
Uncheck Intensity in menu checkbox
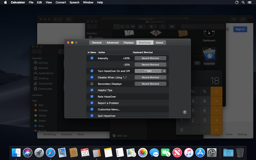(x=92, y=58)
